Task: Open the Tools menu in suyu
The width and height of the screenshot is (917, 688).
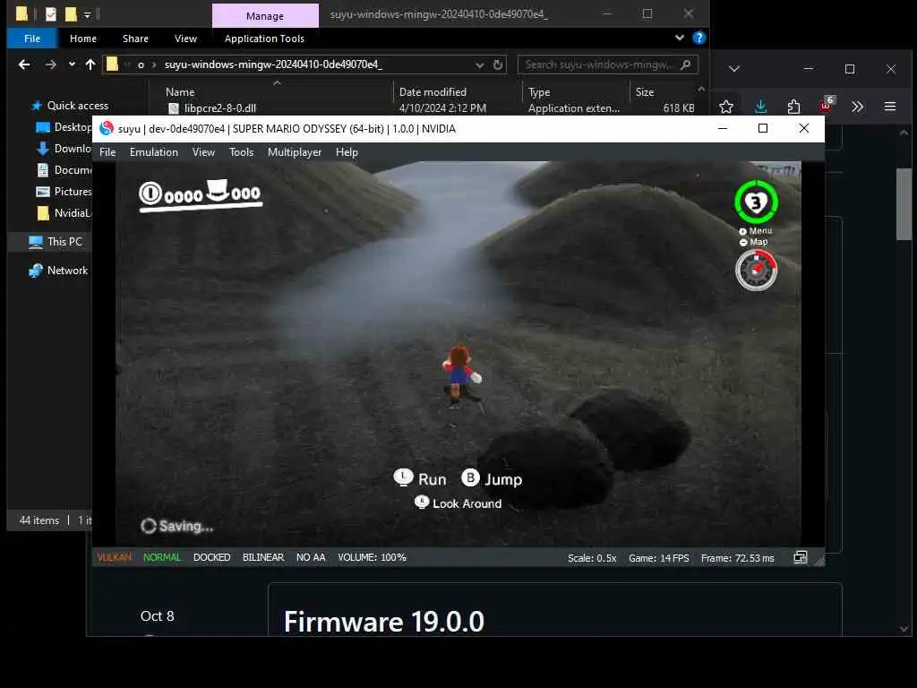Action: [241, 152]
